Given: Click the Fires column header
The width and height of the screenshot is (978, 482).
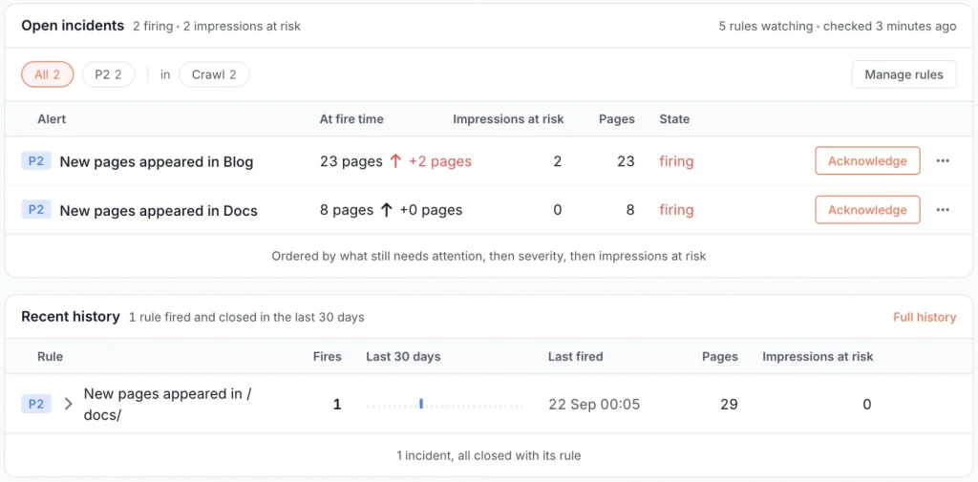Looking at the screenshot, I should click(x=328, y=357).
